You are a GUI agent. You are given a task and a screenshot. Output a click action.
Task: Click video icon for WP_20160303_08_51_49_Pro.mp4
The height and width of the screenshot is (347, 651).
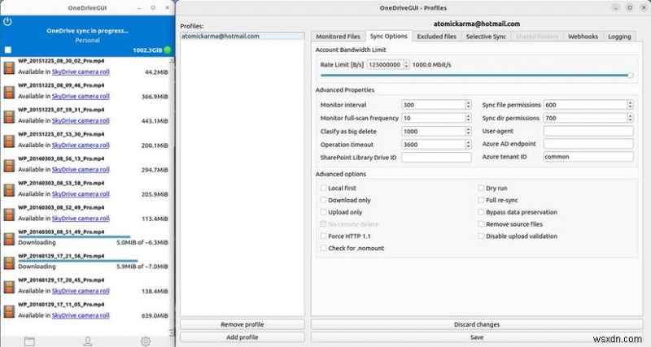click(x=9, y=238)
